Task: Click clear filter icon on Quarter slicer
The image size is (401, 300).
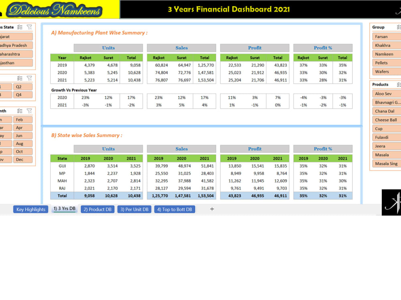Action: coord(29,78)
